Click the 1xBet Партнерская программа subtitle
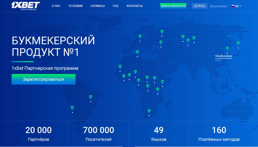258x147 pixels. tap(45, 68)
